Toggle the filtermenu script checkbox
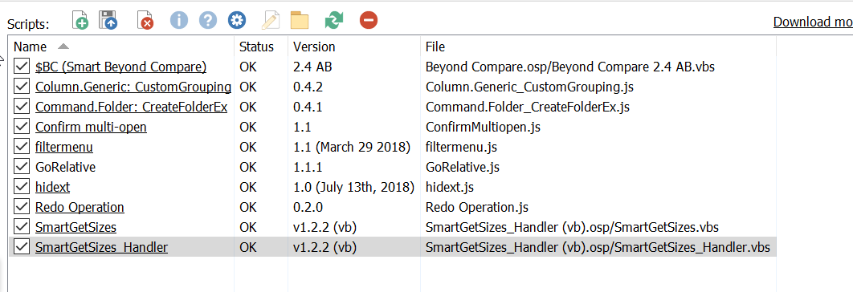The image size is (853, 292). [22, 147]
